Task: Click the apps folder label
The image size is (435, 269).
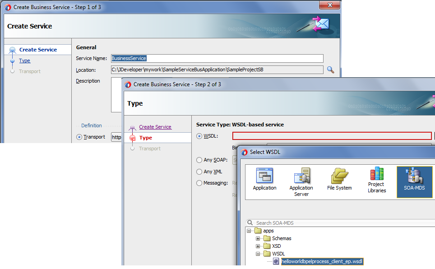Action: pos(268,231)
